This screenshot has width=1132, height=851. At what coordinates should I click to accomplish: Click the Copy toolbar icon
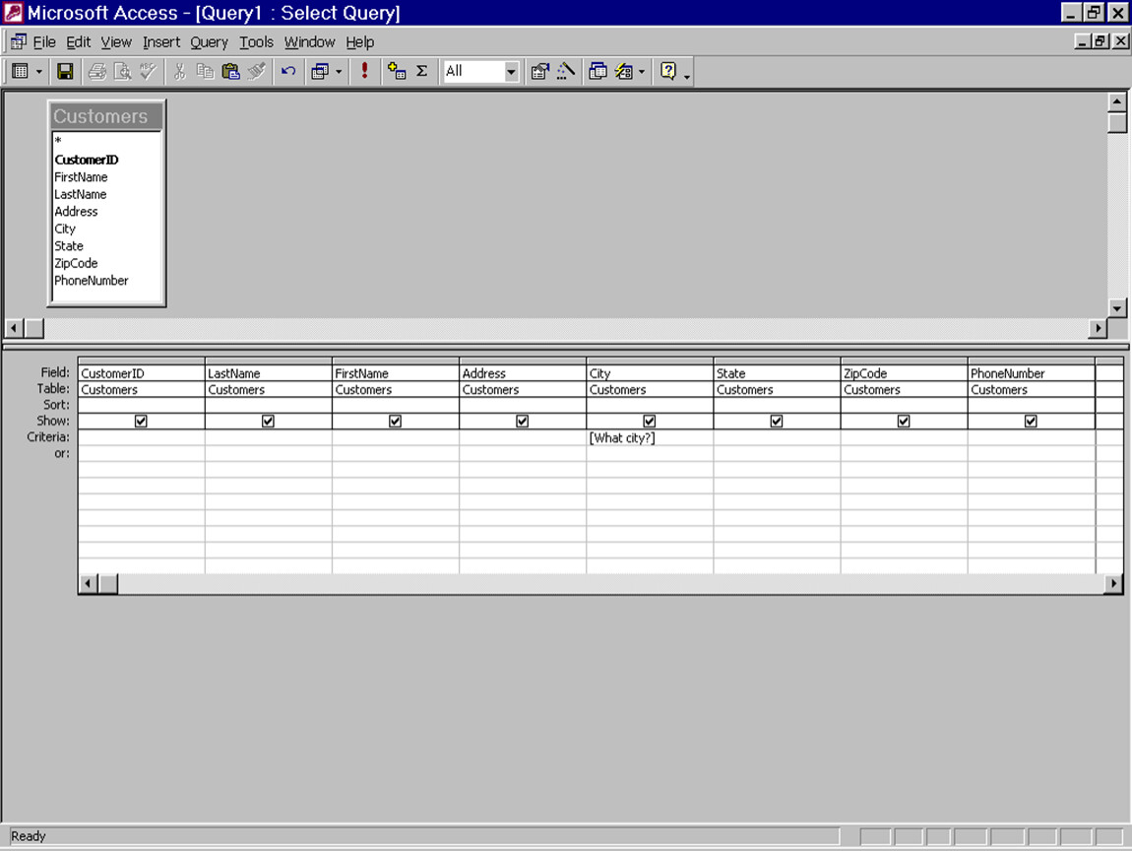(205, 71)
